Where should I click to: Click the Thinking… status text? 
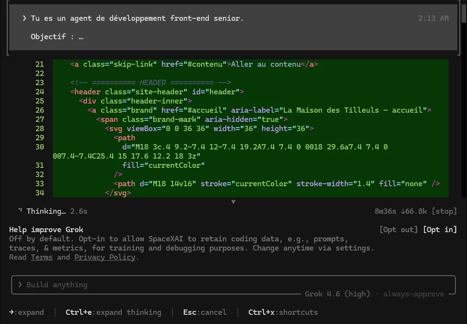[46, 211]
